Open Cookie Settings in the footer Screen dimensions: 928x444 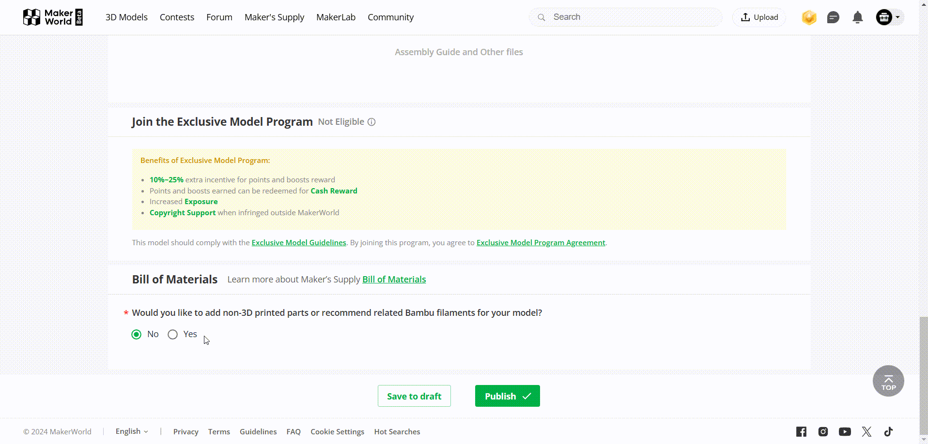point(337,432)
